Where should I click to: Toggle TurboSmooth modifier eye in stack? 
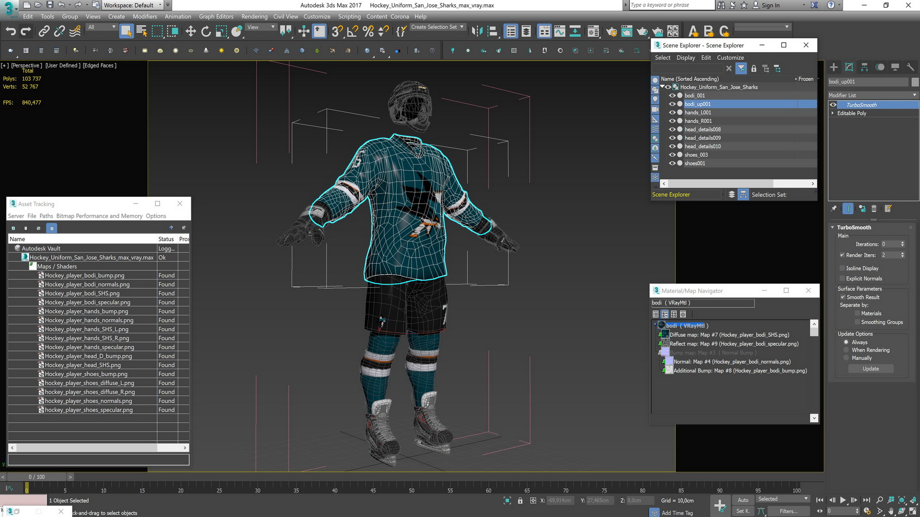coord(833,105)
